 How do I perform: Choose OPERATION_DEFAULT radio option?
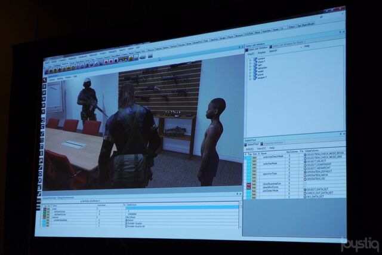coord(305,172)
